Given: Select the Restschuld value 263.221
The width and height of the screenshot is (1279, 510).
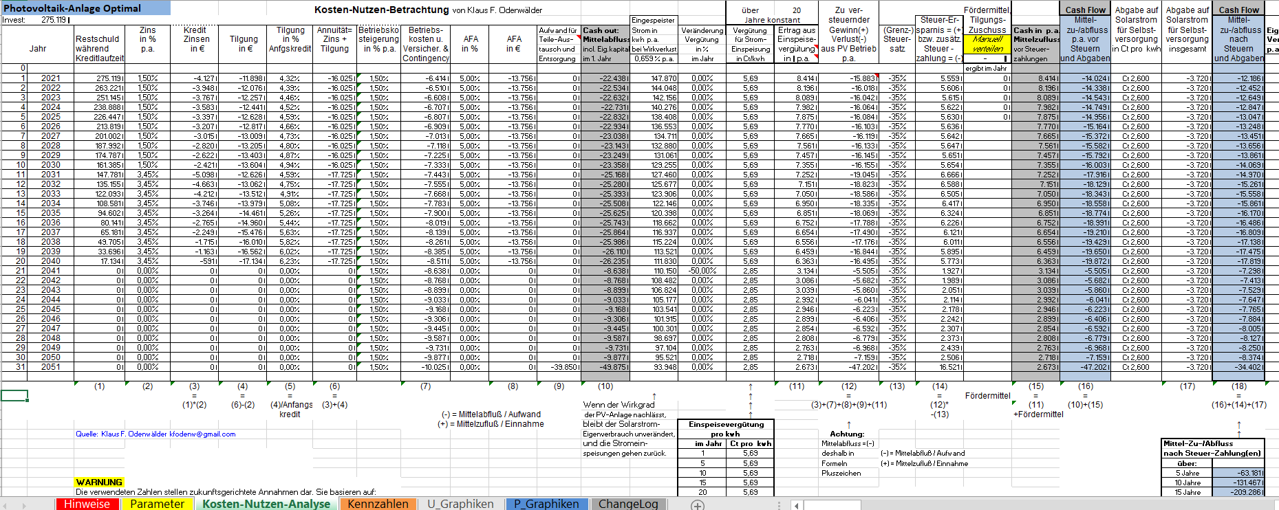Looking at the screenshot, I should click(x=100, y=88).
